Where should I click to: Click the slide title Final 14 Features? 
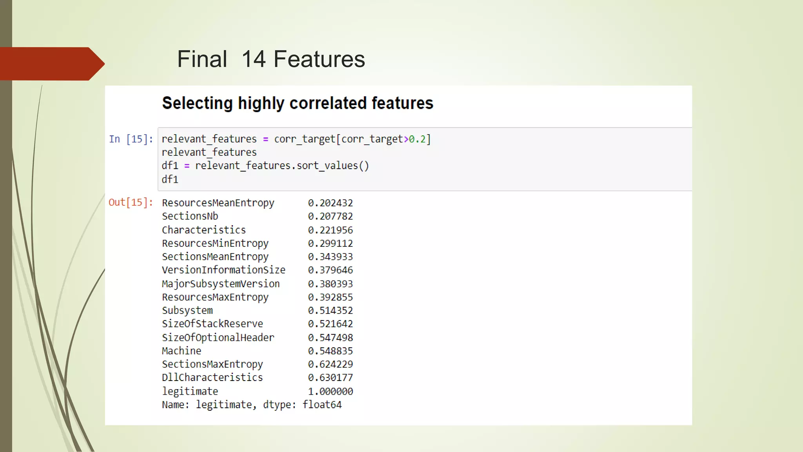tap(271, 59)
